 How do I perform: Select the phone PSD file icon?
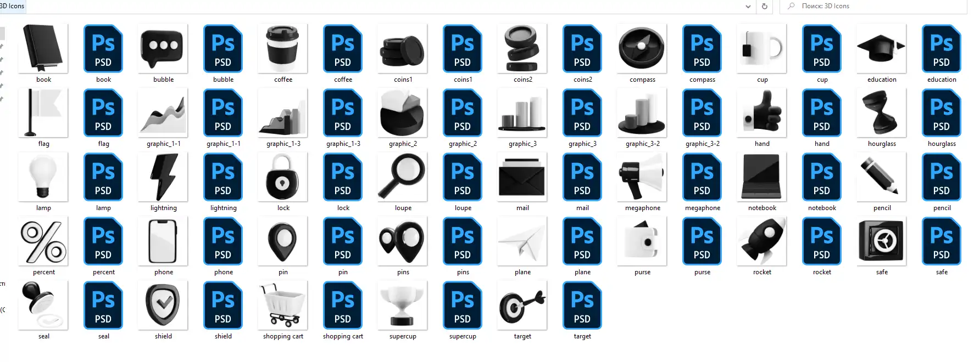point(223,241)
